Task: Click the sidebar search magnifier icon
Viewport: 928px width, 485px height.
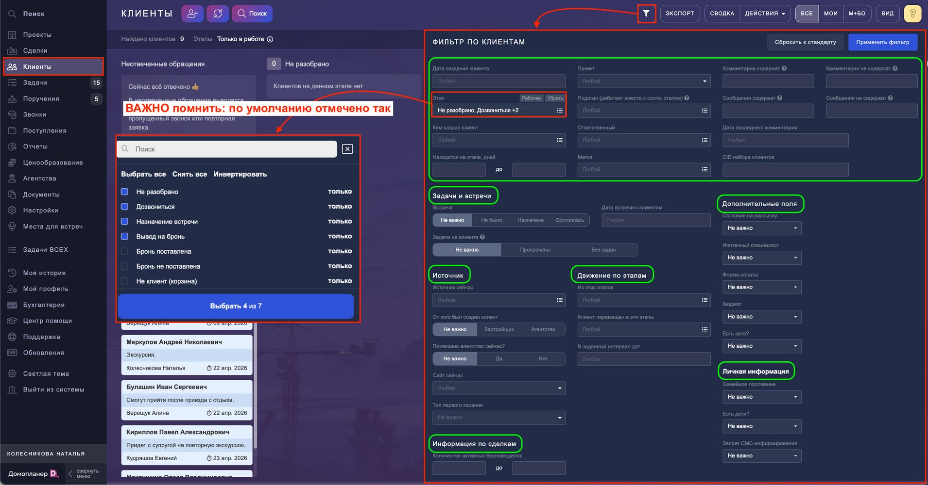Action: 12,14
